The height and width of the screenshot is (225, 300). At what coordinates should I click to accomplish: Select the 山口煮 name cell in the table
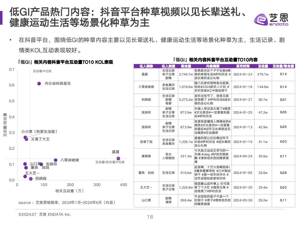tap(146, 200)
